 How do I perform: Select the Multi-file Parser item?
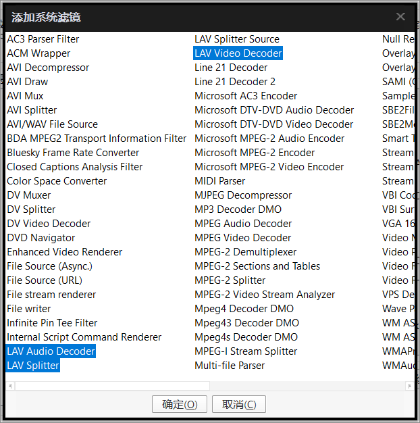[x=229, y=366]
